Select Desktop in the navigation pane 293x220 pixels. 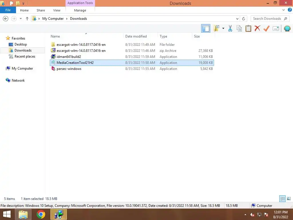click(21, 44)
